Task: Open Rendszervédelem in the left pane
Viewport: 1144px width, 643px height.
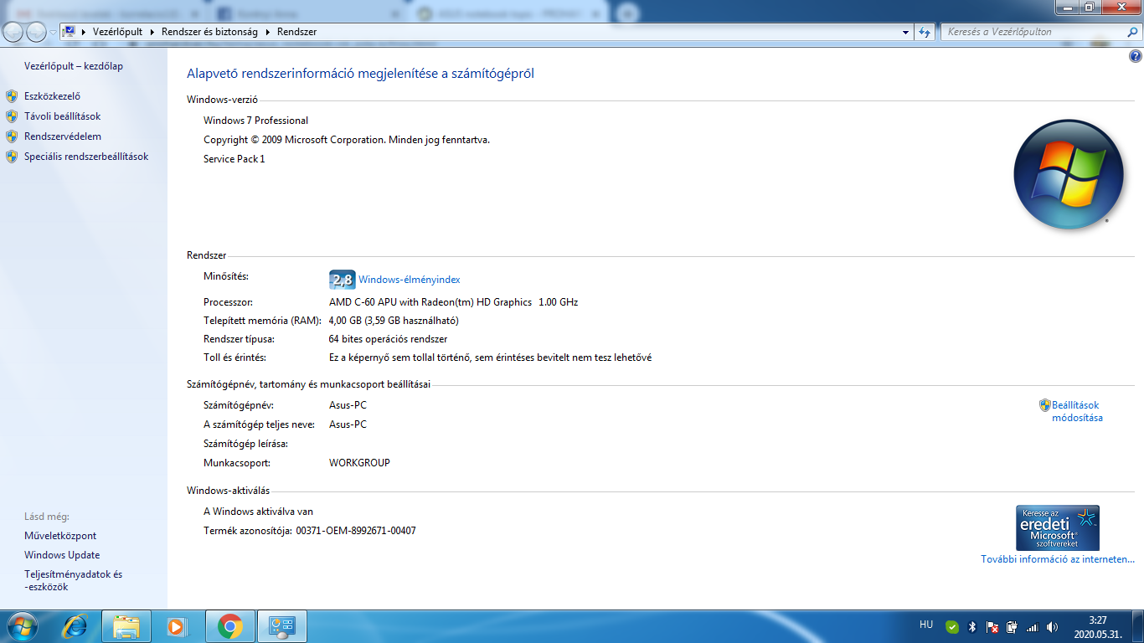Action: [63, 136]
